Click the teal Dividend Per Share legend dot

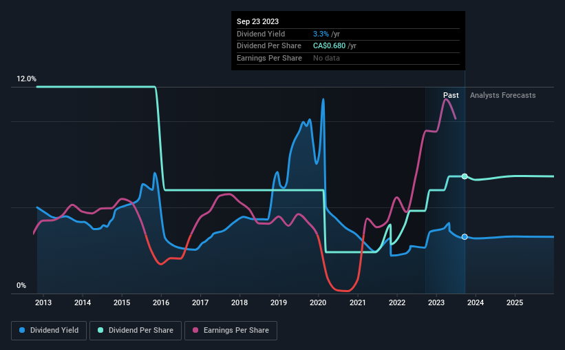point(100,330)
